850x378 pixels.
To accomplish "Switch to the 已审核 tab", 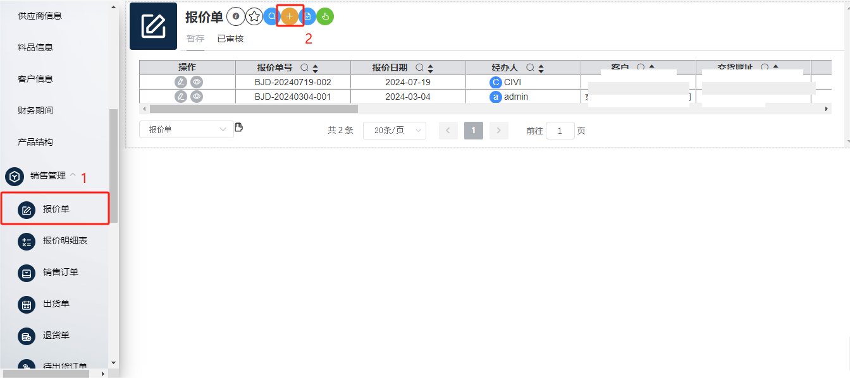I will point(230,38).
